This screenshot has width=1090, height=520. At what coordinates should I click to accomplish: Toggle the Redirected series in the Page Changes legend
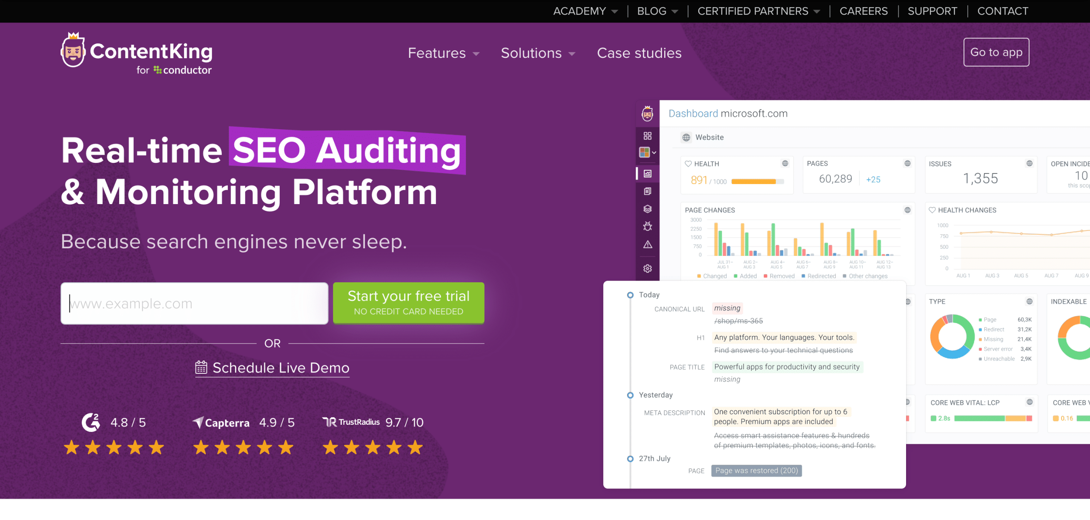[x=820, y=276]
